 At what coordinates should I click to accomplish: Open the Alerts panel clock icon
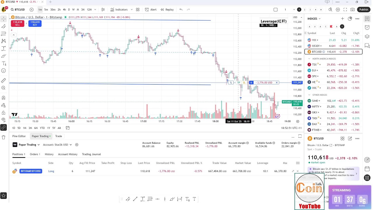click(x=367, y=28)
